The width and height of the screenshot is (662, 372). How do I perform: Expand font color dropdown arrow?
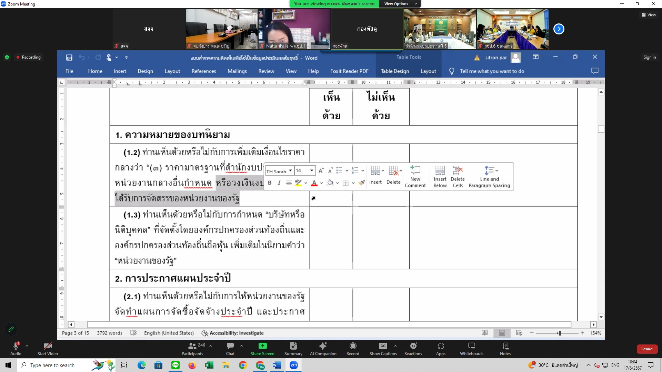click(x=321, y=183)
